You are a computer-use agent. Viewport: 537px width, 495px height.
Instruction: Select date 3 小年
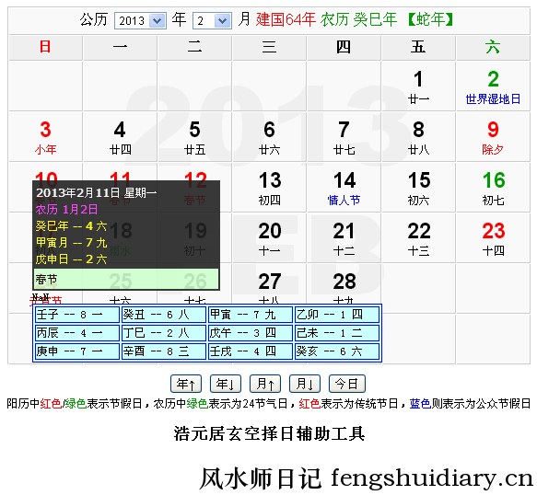click(45, 137)
